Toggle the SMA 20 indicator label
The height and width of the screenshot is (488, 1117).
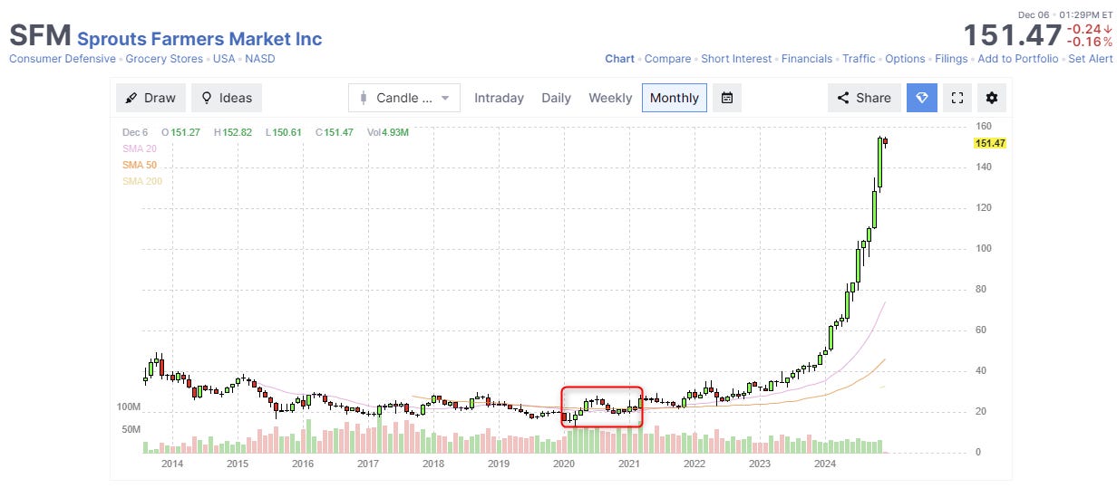(x=140, y=148)
